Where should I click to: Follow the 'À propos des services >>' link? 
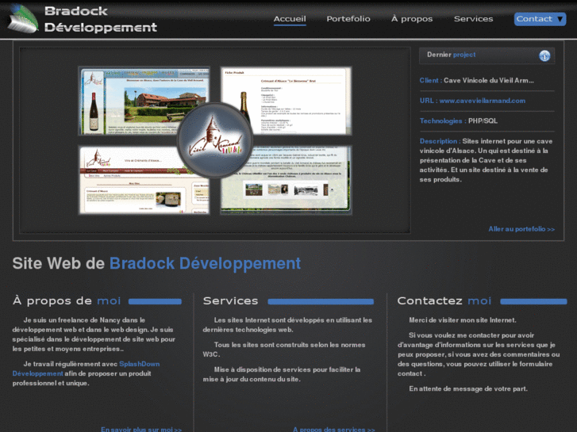[333, 429]
